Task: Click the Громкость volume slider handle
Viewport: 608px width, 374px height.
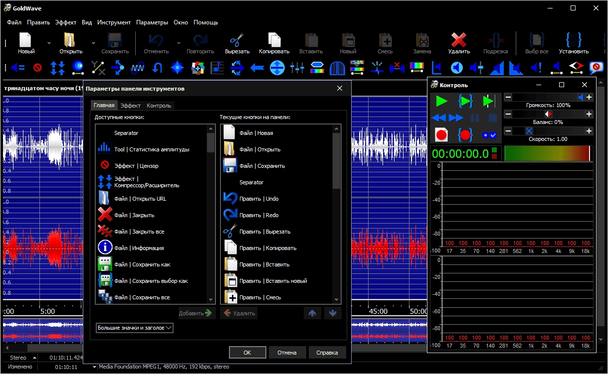Action: (581, 98)
